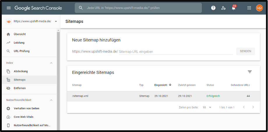
Task: Open the hamburger navigation menu
Action: [8, 8]
